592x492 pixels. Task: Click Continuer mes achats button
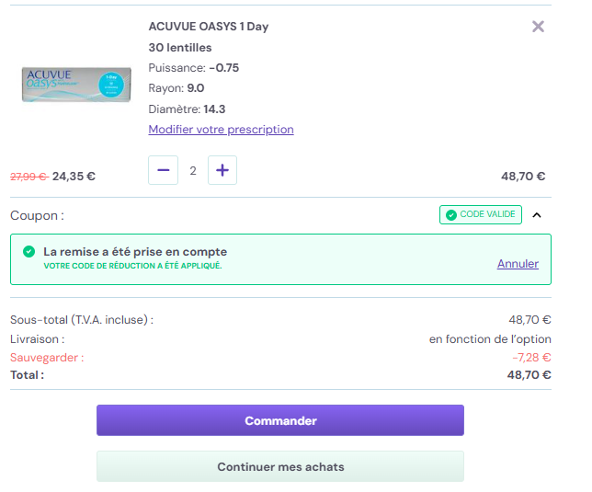tap(280, 466)
